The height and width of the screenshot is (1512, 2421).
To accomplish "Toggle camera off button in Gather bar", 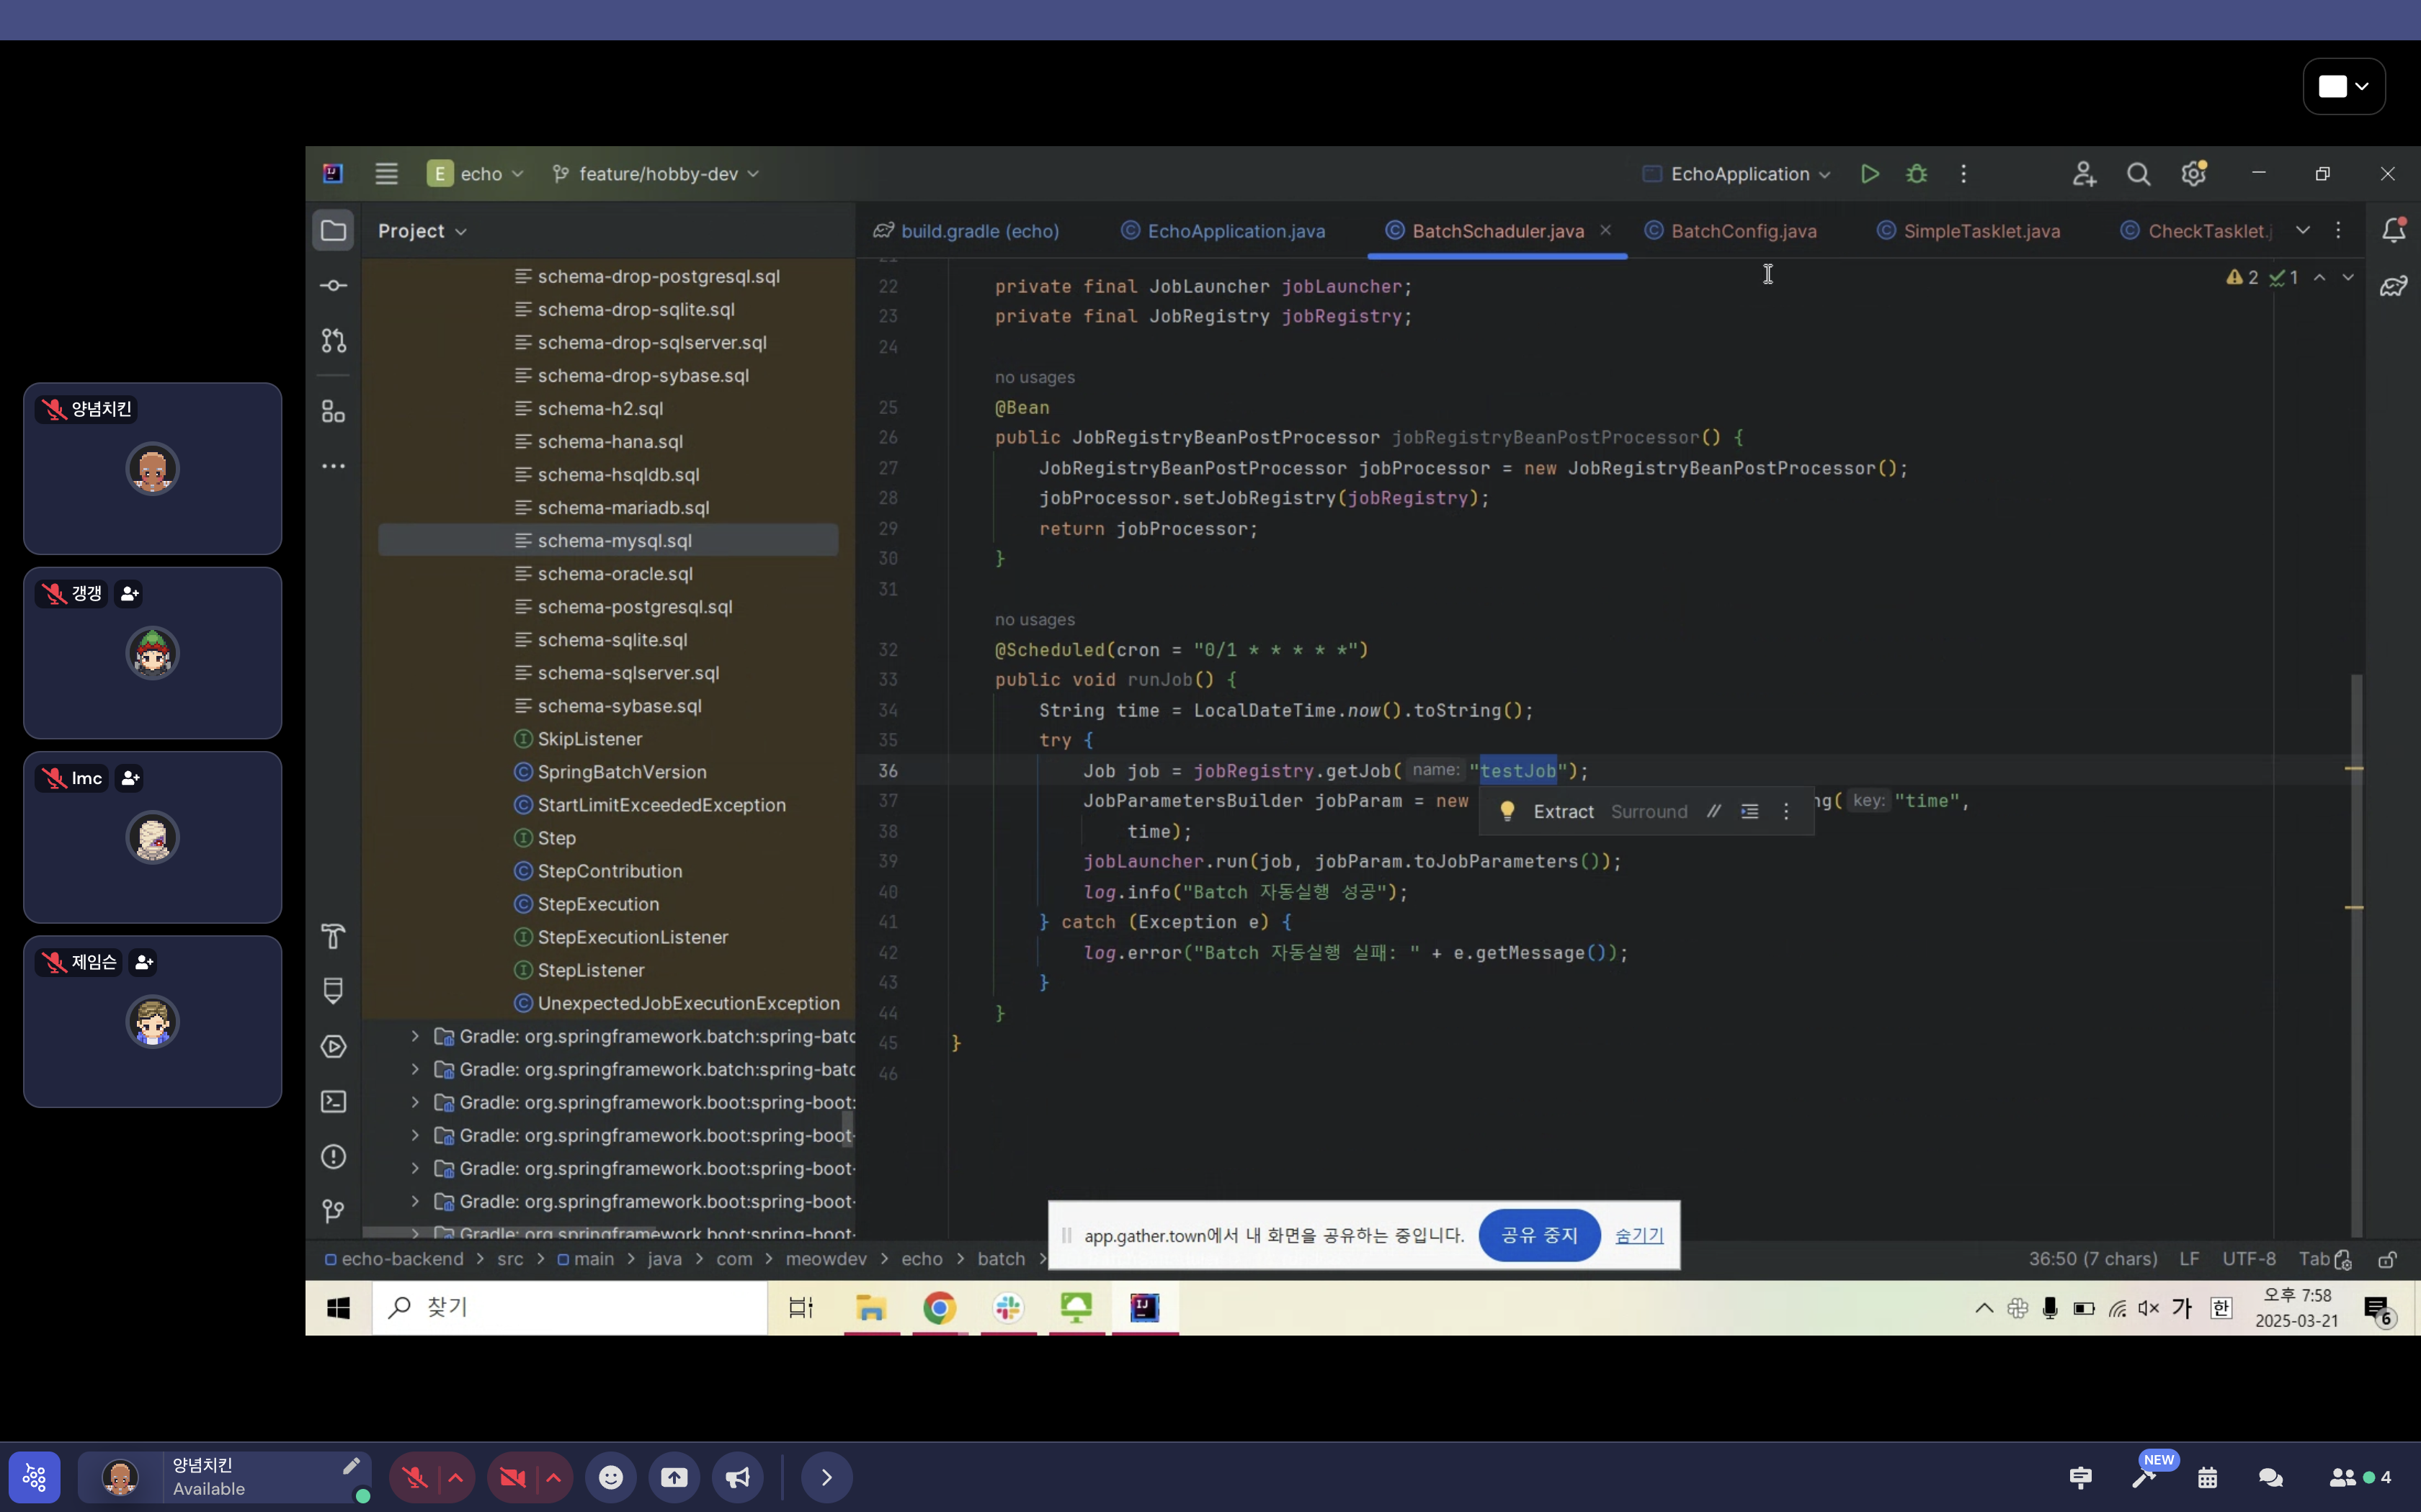I will pyautogui.click(x=512, y=1477).
